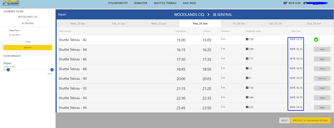The height and width of the screenshot is (128, 334).
Task: Click the 16:20 arrival time
Action: (207, 50)
